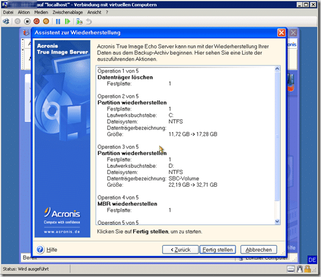321x277 pixels.
Task: Click the orange Save state toolbar icon
Action: click(x=46, y=21)
